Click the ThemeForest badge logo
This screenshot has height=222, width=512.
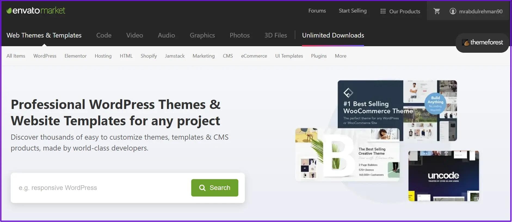482,42
